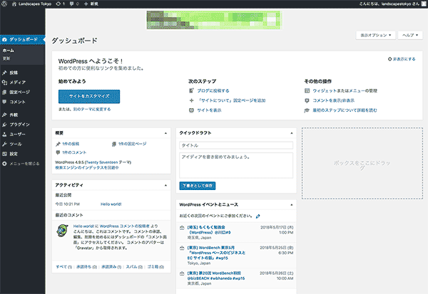Collapse the 概要 widget
Viewport: 428px width, 294px height.
(165, 133)
